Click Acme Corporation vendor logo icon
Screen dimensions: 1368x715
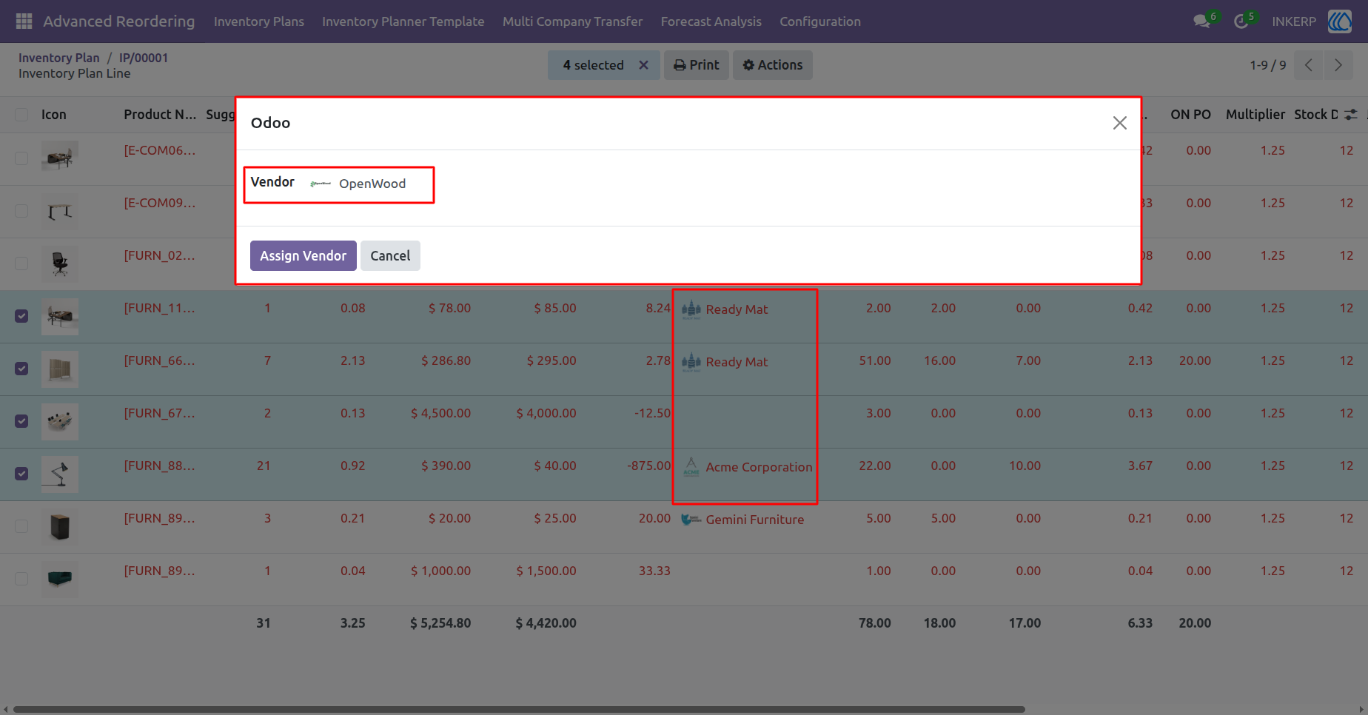click(691, 467)
